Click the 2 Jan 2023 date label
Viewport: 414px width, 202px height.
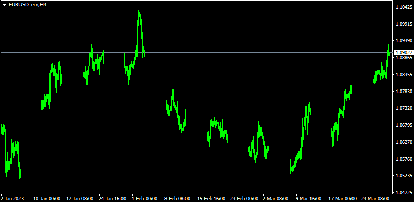(12, 198)
